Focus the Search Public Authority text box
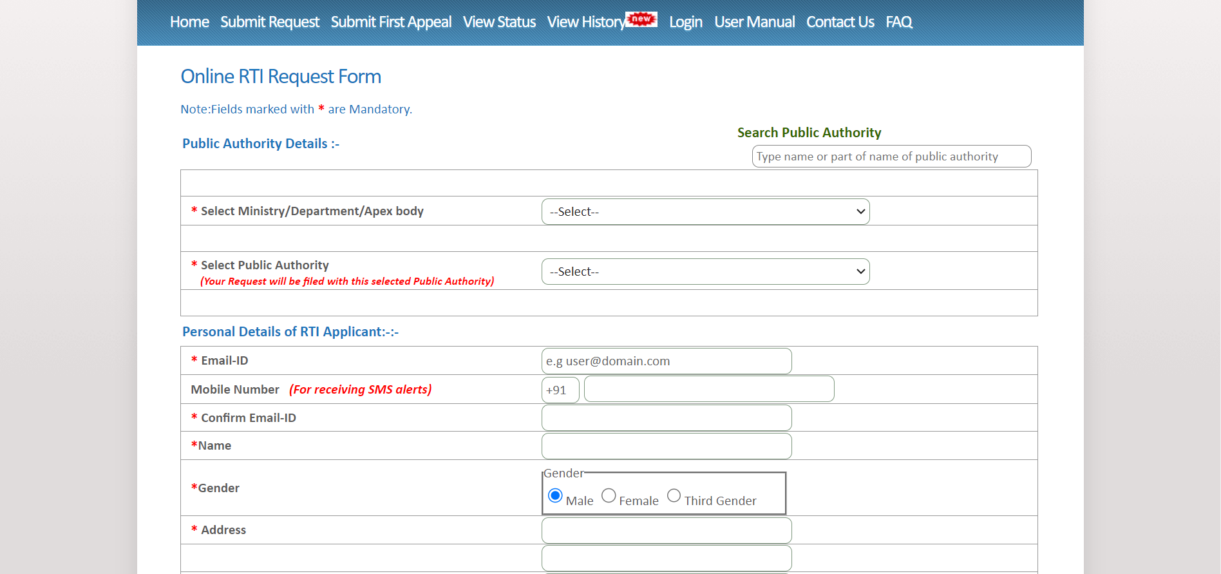The image size is (1221, 574). (x=891, y=157)
